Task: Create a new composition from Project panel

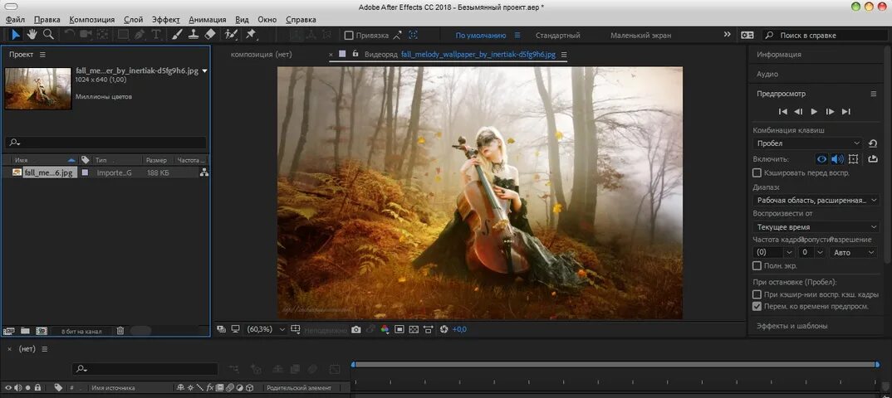Action: click(x=42, y=331)
